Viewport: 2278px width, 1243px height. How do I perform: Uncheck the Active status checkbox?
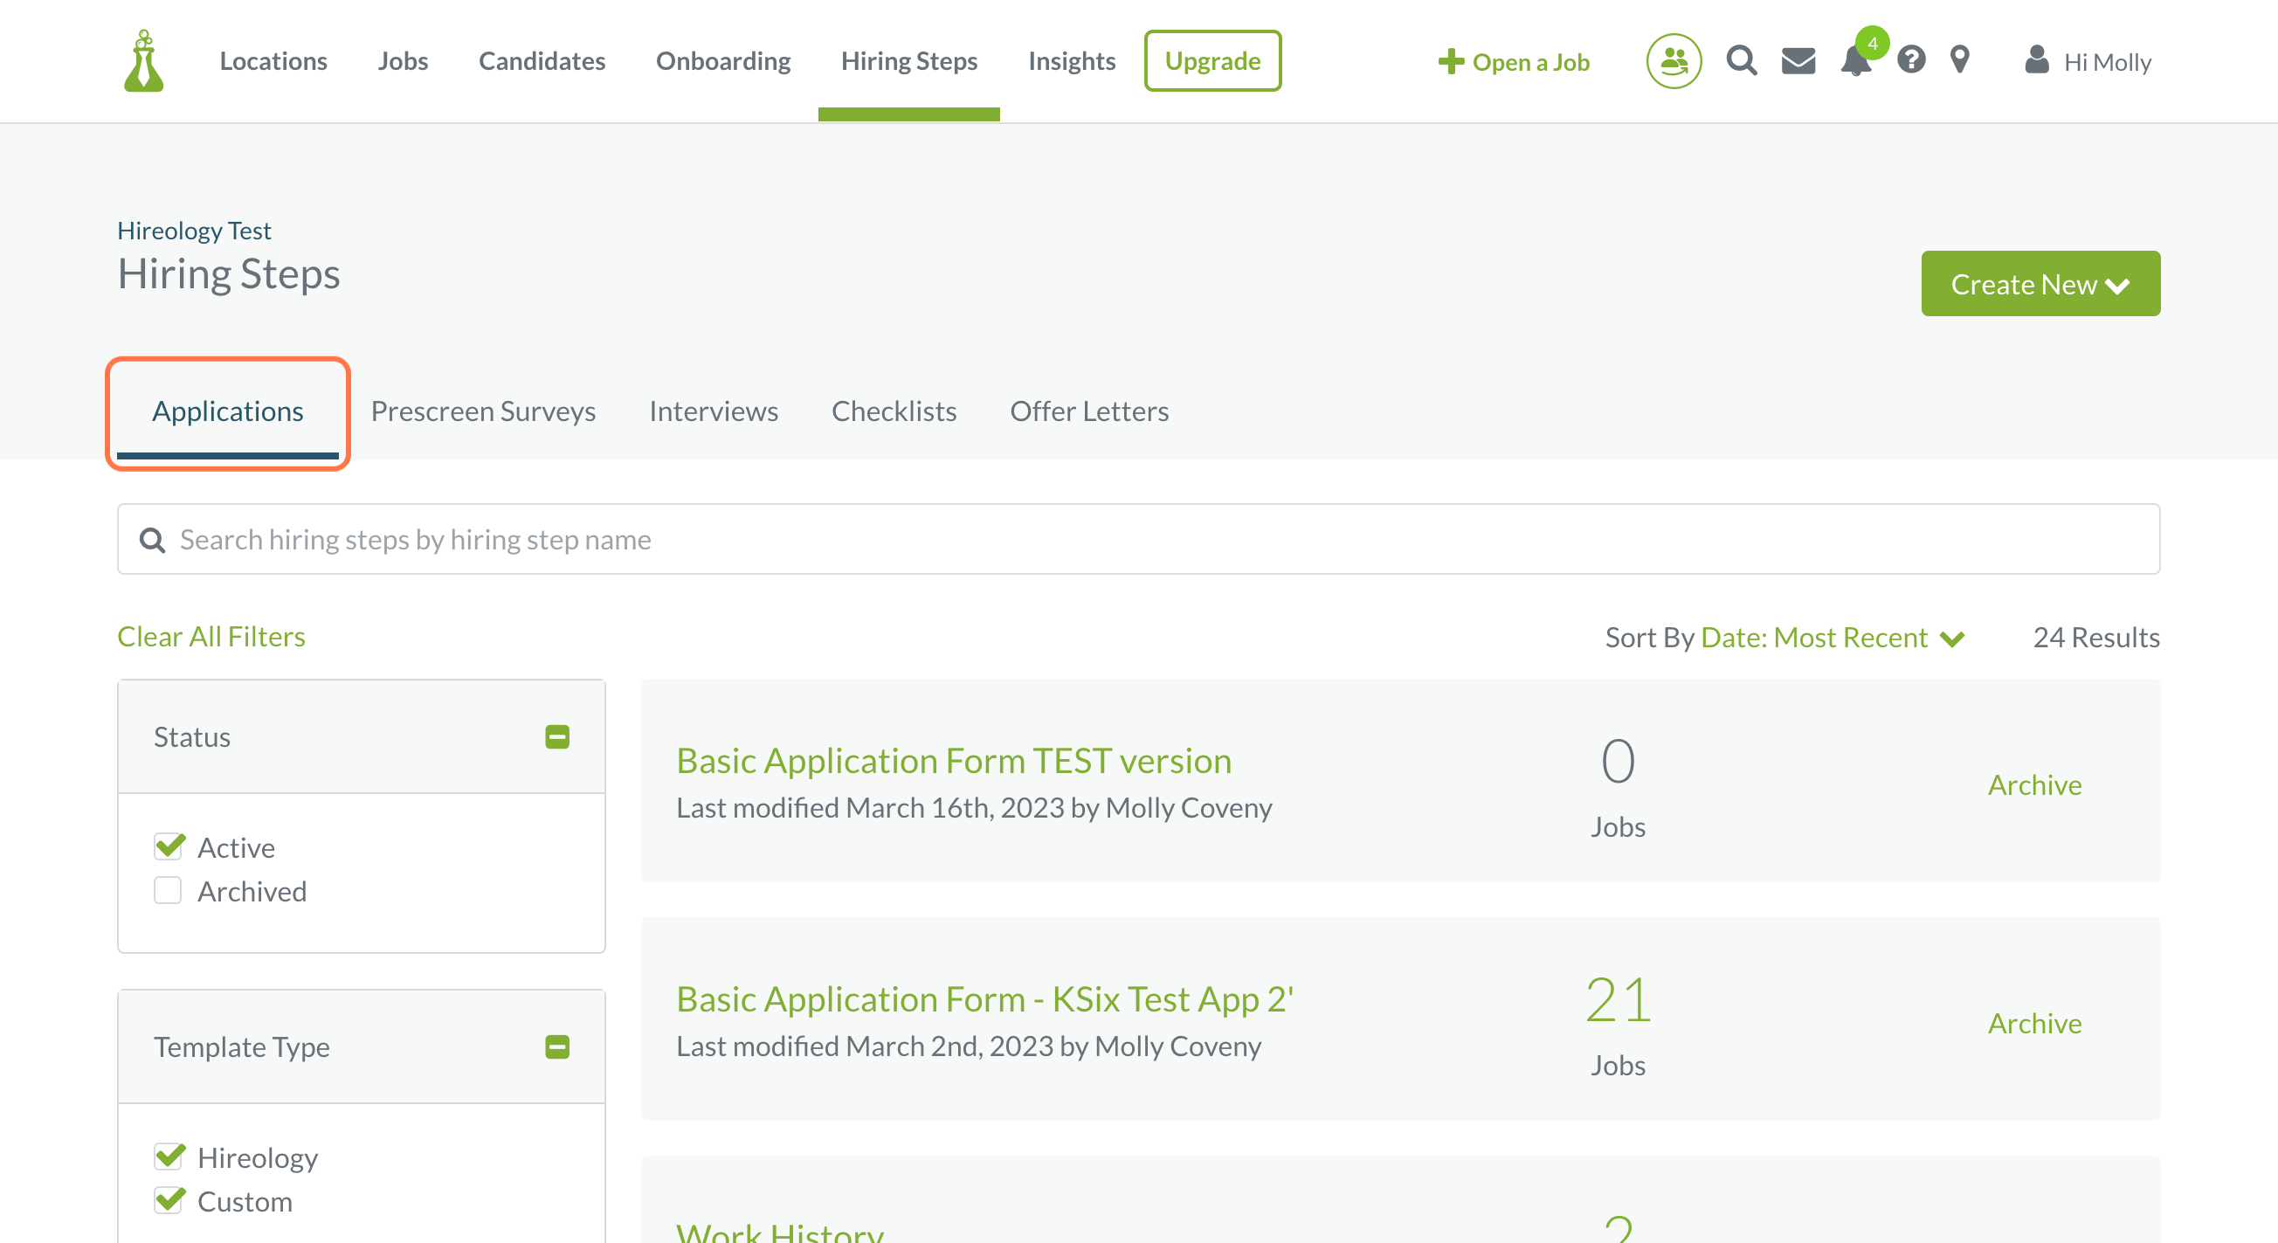tap(168, 847)
